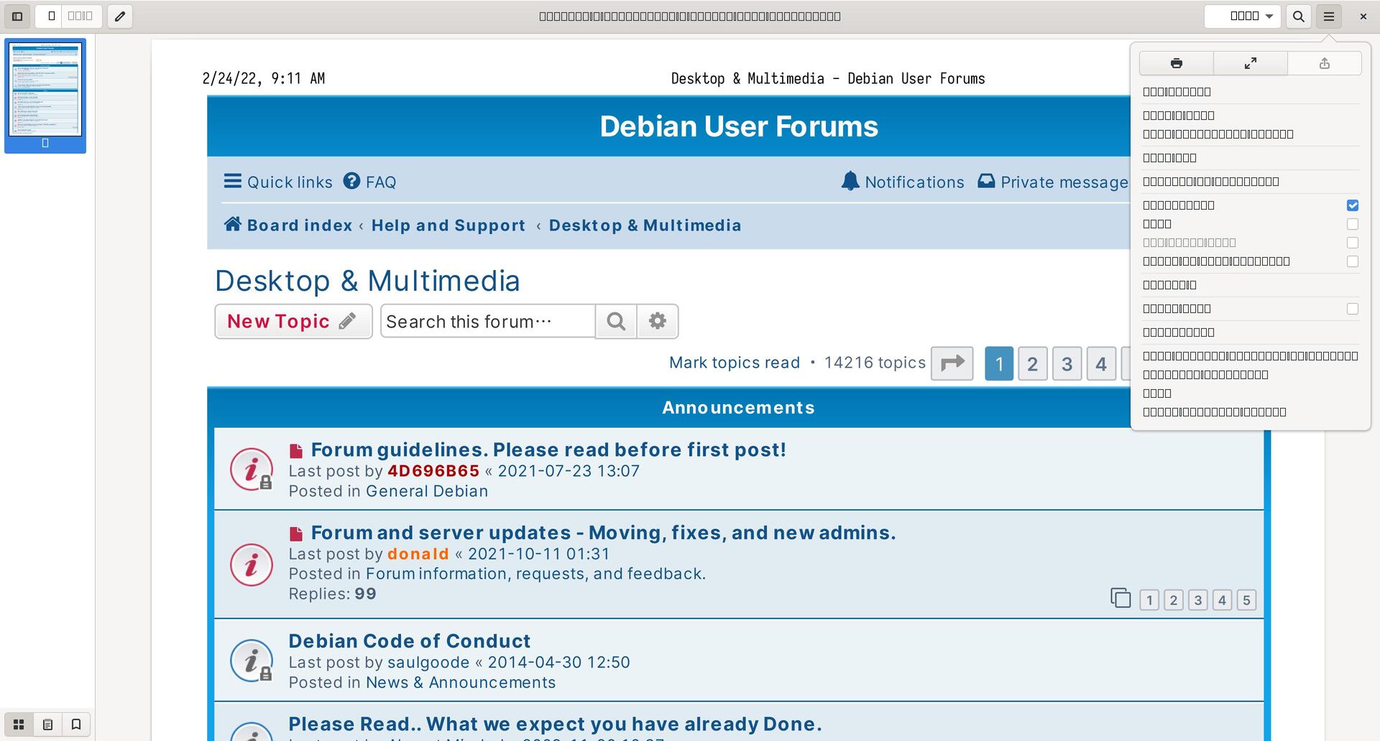Click the Debian User Forums banner title
Screen dimensions: 1380x741
[739, 126]
